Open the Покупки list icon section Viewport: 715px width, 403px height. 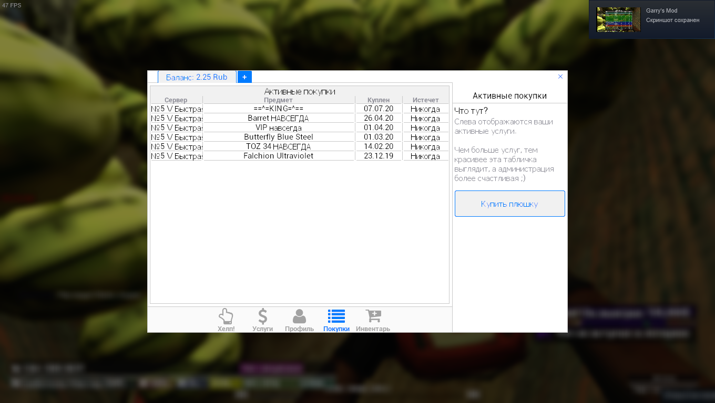(x=336, y=320)
